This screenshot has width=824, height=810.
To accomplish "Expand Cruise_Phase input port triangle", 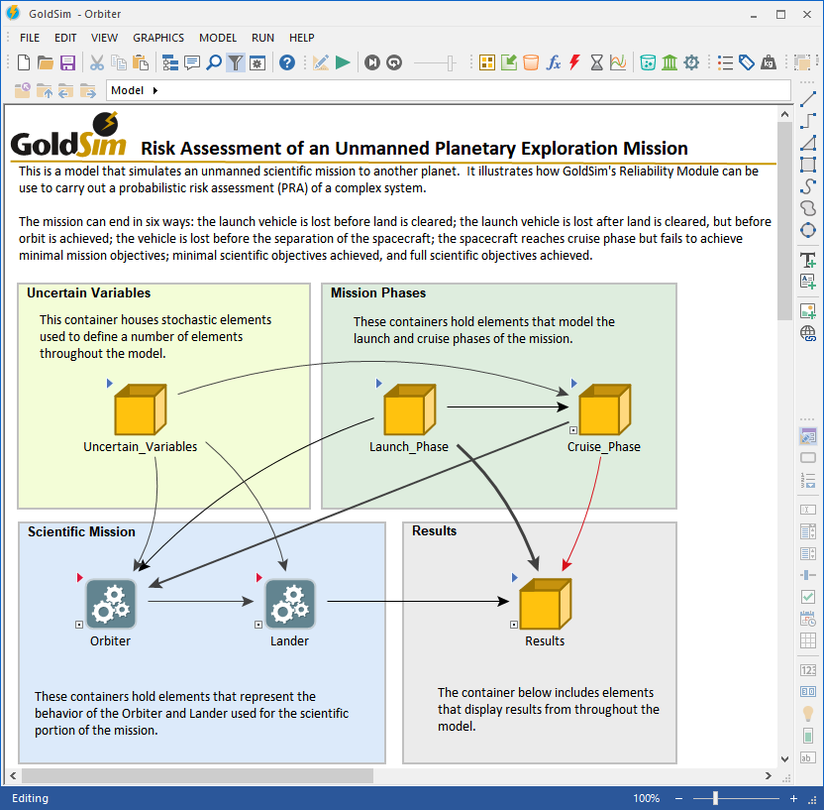I will pos(573,383).
